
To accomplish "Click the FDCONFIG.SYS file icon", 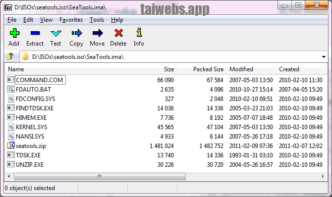I will 11,98.
